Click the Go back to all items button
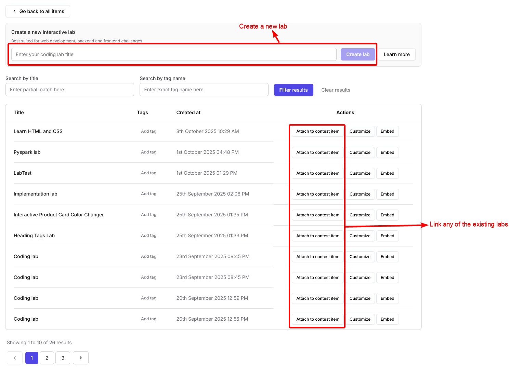This screenshot has width=521, height=375. tap(38, 11)
